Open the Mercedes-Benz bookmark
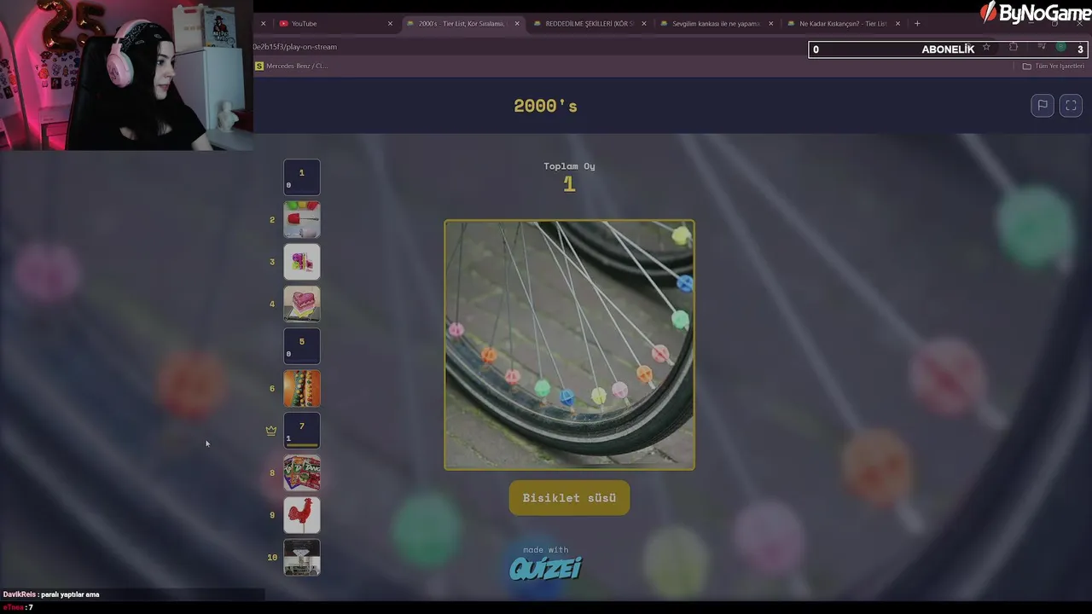The height and width of the screenshot is (614, 1092). click(x=291, y=66)
